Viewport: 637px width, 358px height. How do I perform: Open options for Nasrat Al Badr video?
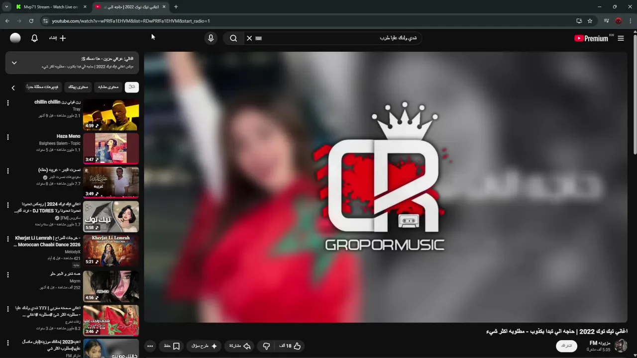point(7,171)
